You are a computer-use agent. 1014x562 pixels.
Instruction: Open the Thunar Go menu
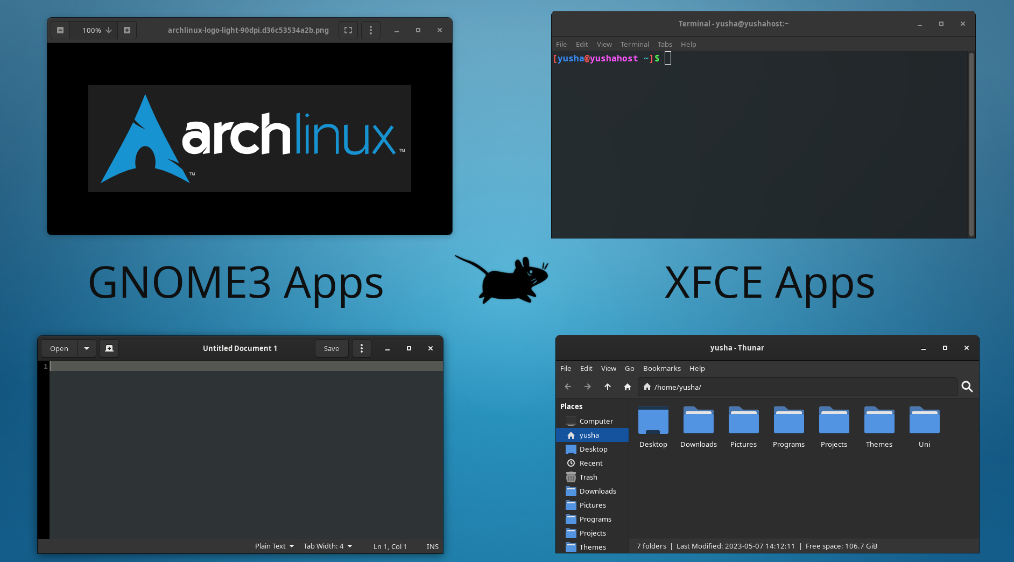coord(630,368)
